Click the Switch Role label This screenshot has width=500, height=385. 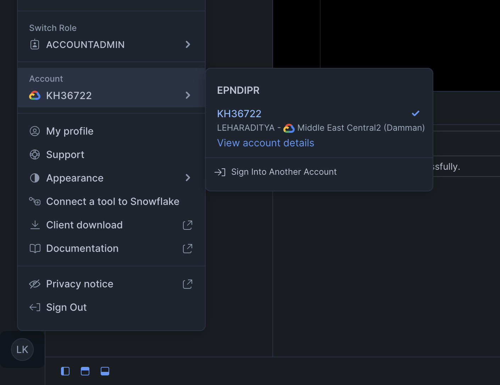point(53,28)
